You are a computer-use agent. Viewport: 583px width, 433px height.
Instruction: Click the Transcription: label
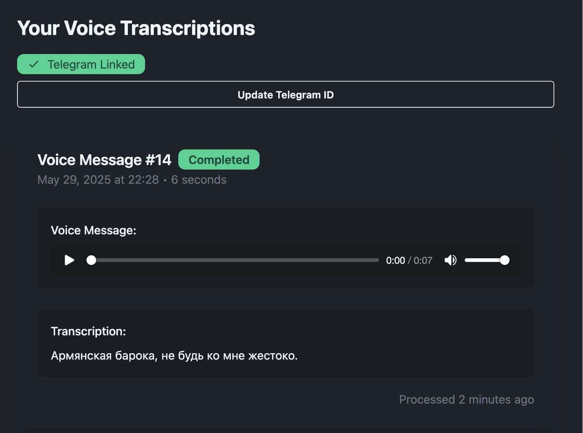[88, 331]
